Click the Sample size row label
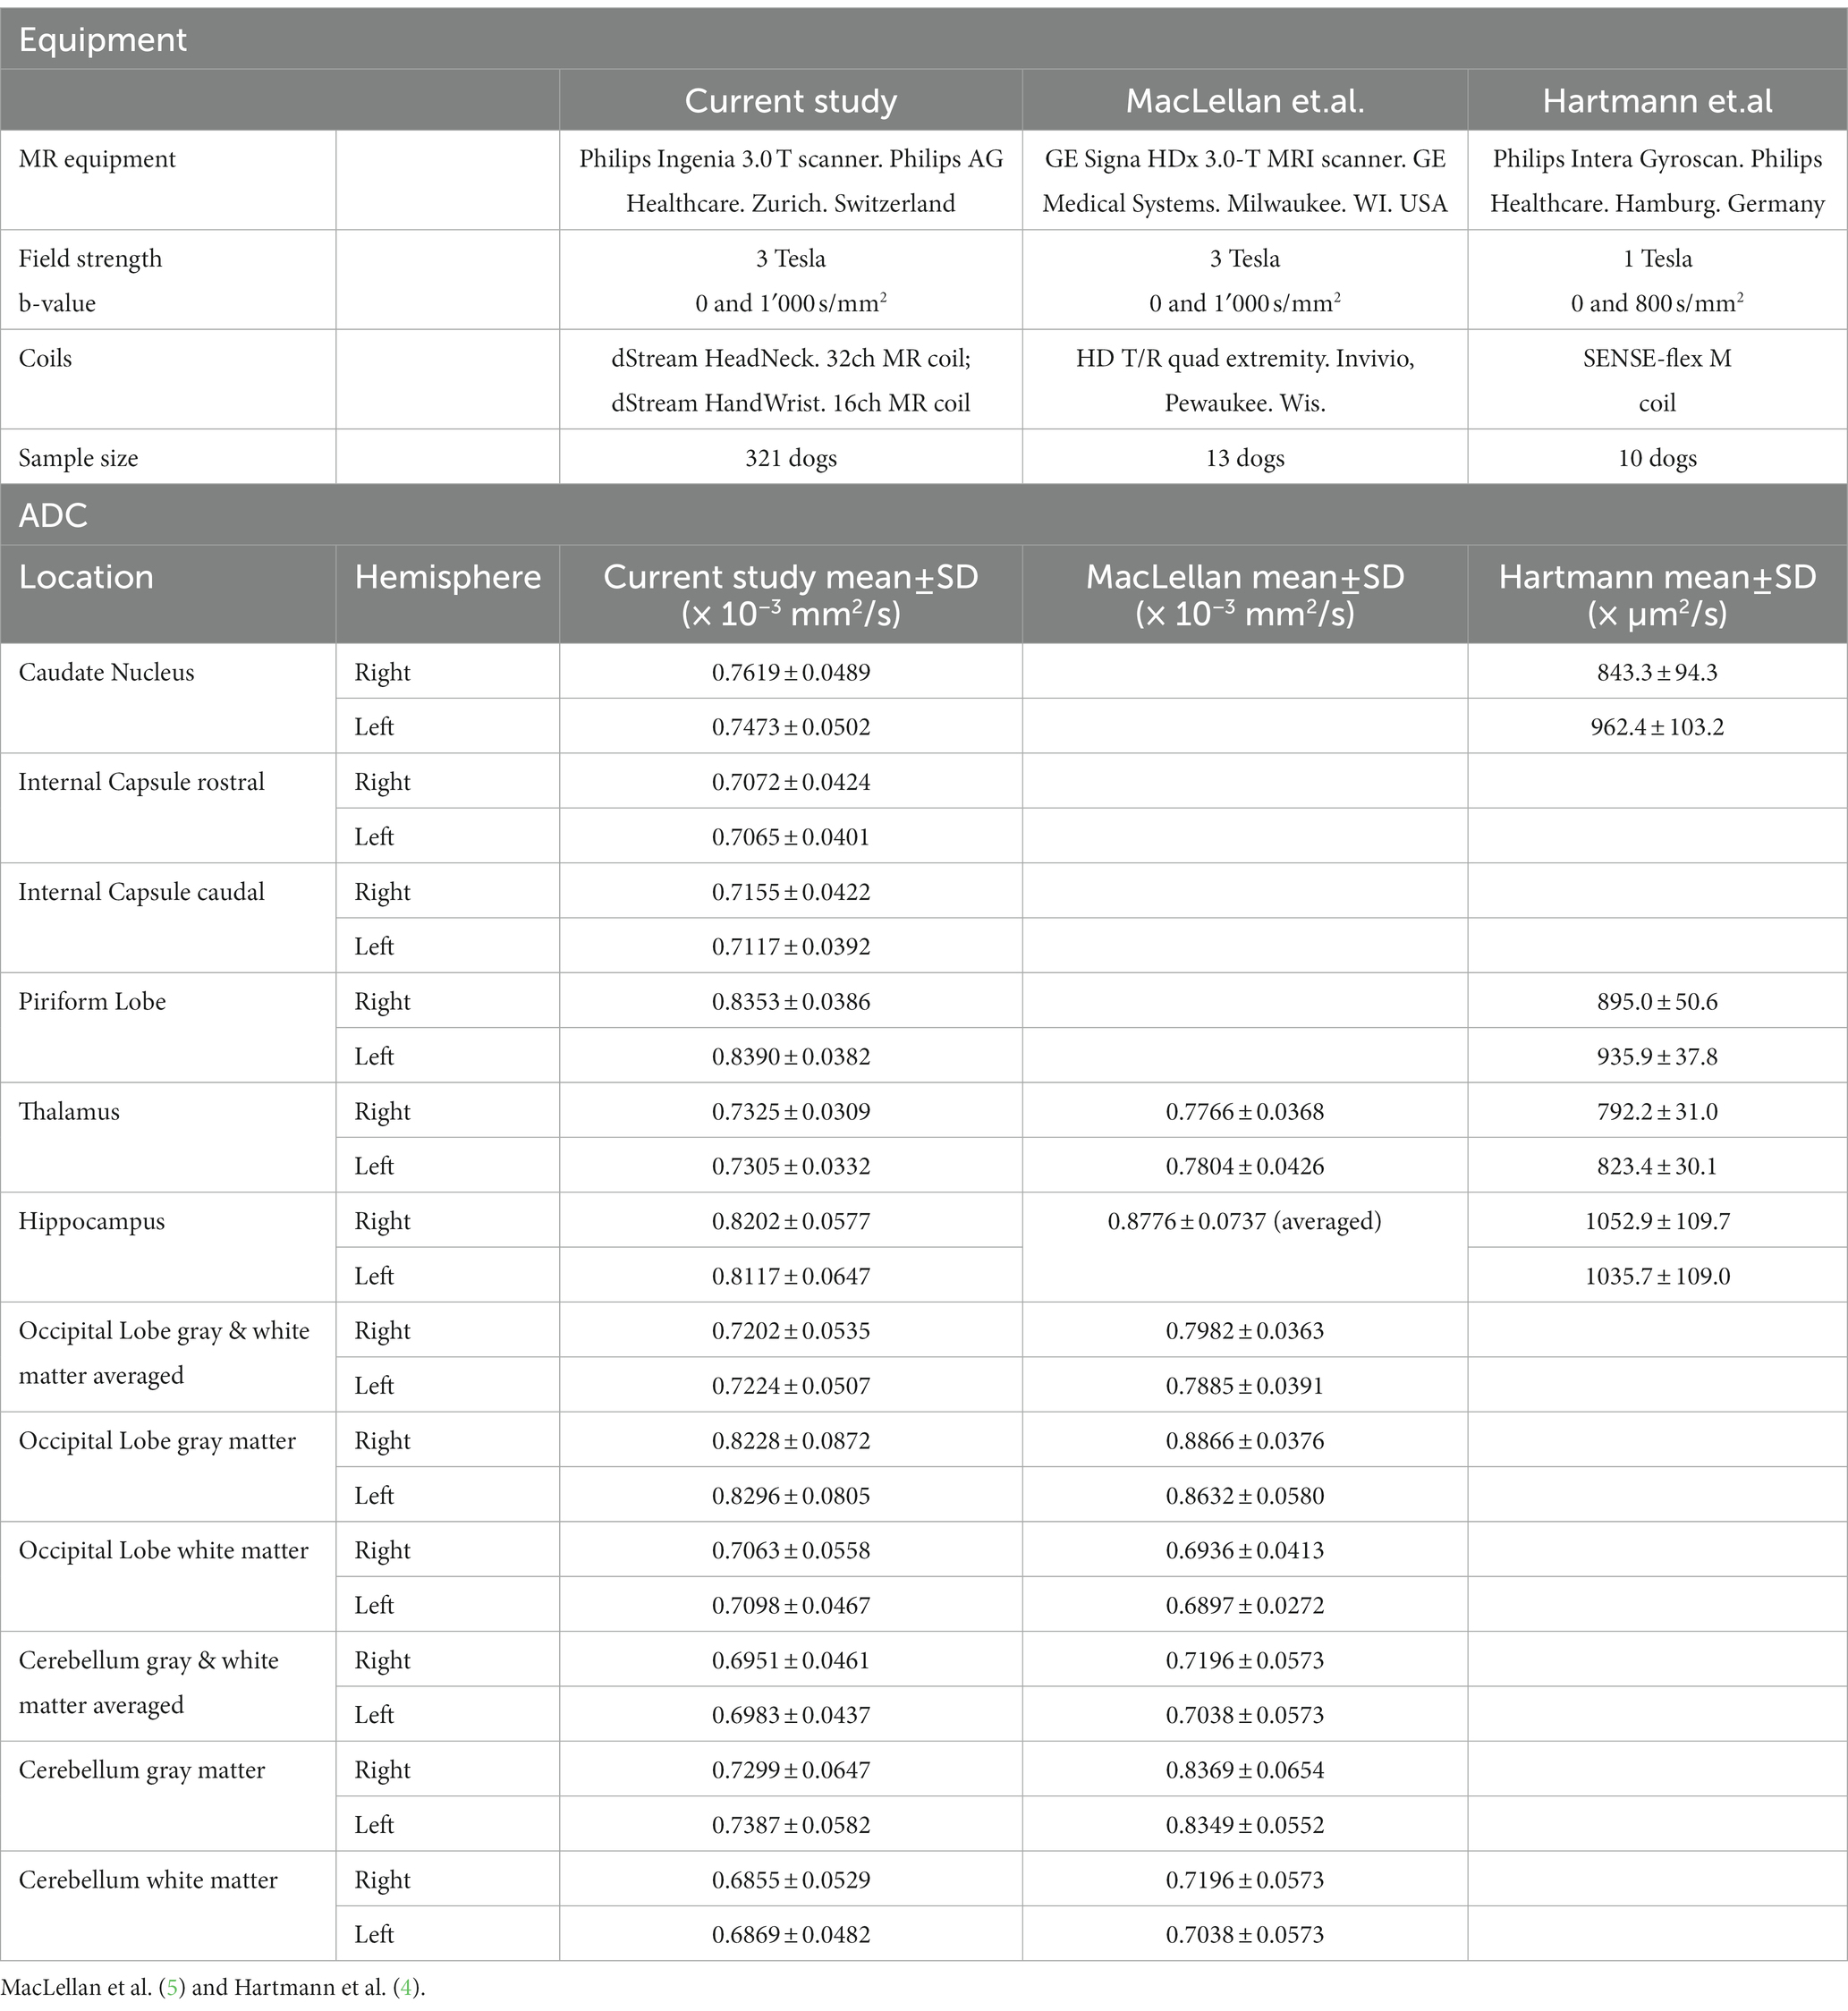Viewport: 1848px width, 2011px height. pos(78,459)
